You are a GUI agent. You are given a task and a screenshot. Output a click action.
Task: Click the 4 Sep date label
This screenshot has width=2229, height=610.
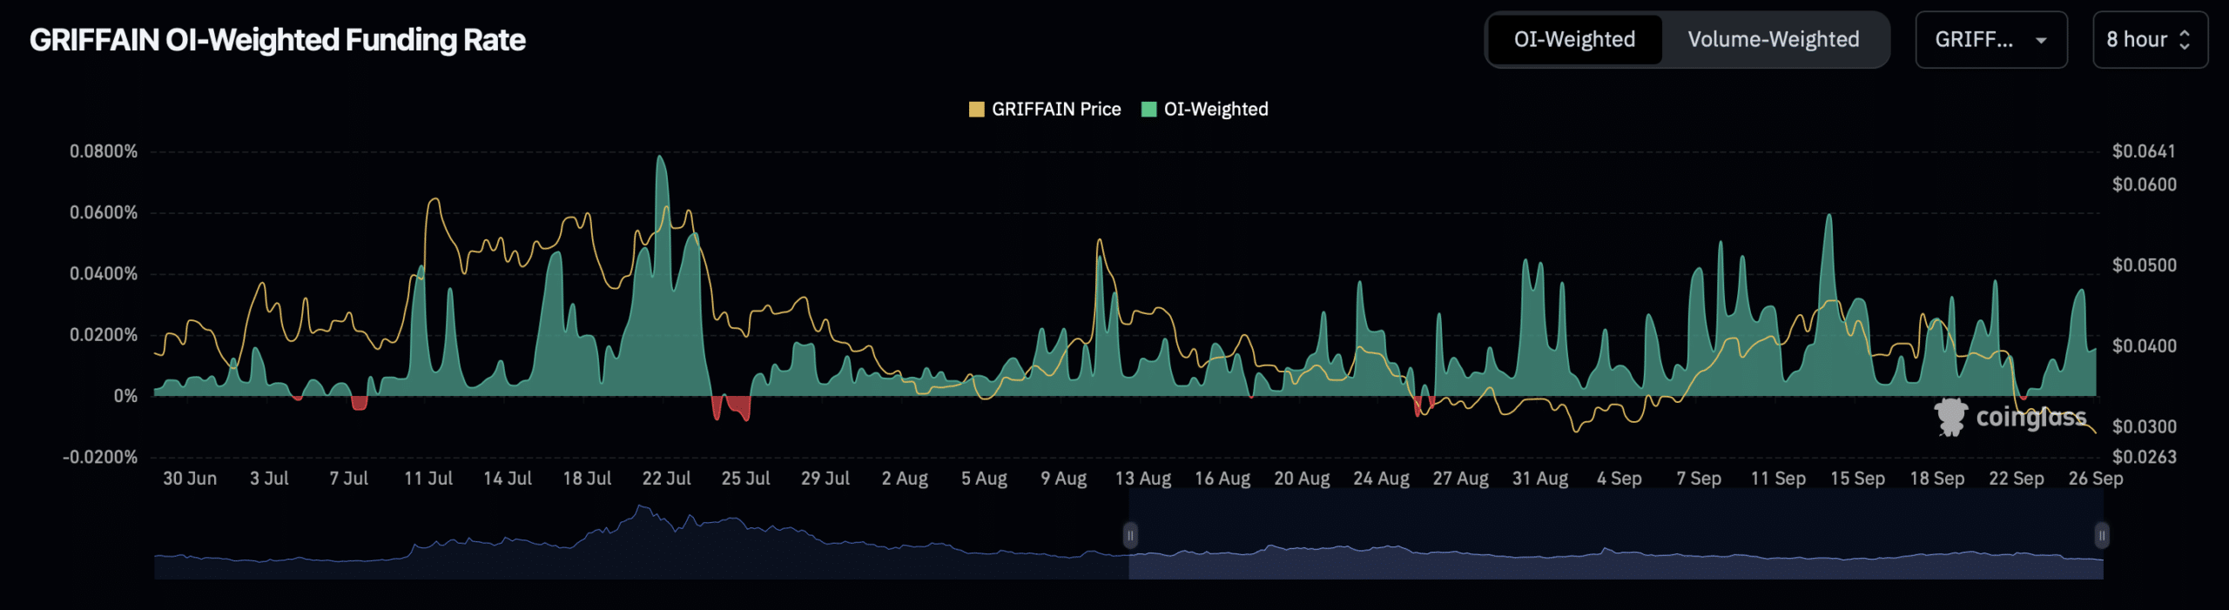(x=1619, y=479)
